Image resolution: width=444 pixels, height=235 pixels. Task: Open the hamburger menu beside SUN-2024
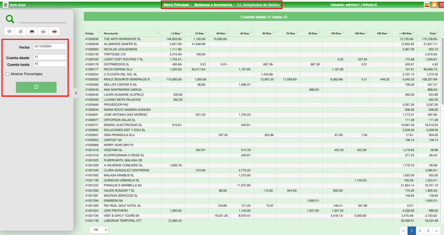coord(5,5)
